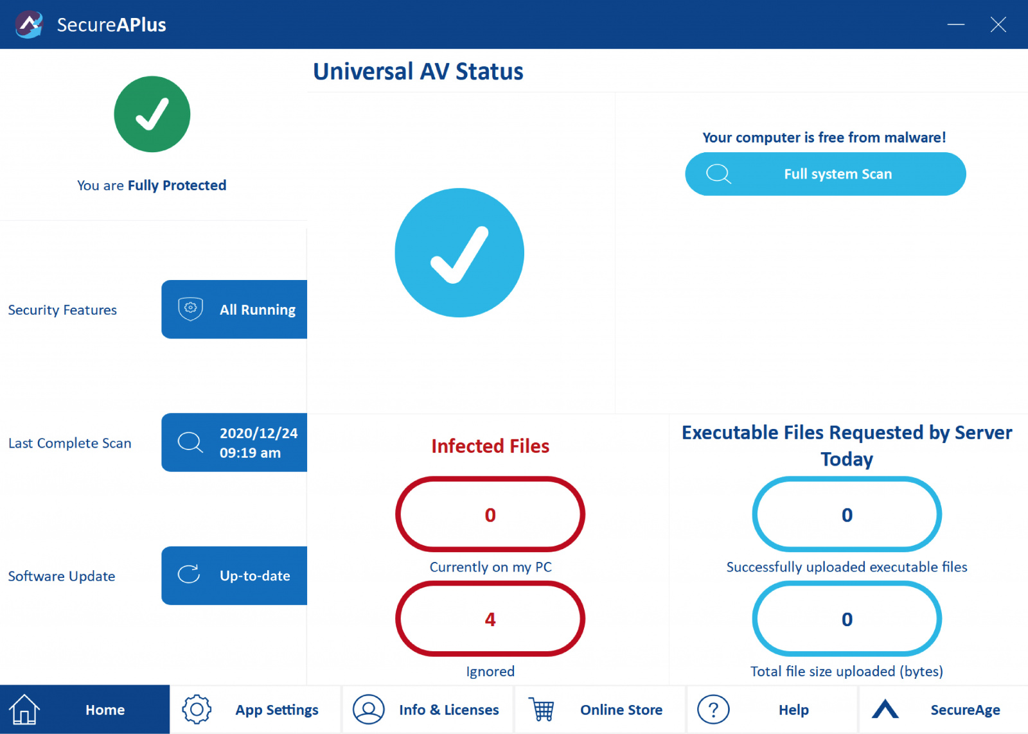Click the Home house icon
Viewport: 1028px width, 734px height.
click(24, 710)
